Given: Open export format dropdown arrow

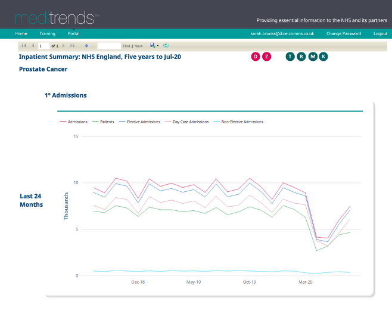Looking at the screenshot, I should tap(158, 46).
